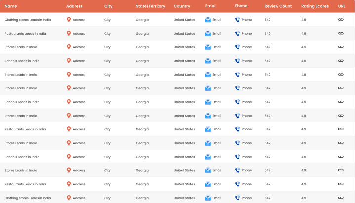Click the URL link icon in the top row
The height and width of the screenshot is (203, 355).
[340, 20]
